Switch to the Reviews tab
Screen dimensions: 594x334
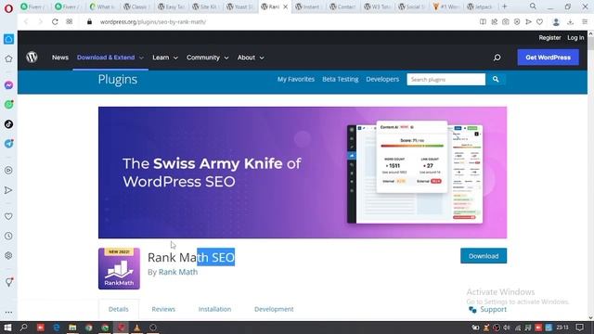[163, 309]
